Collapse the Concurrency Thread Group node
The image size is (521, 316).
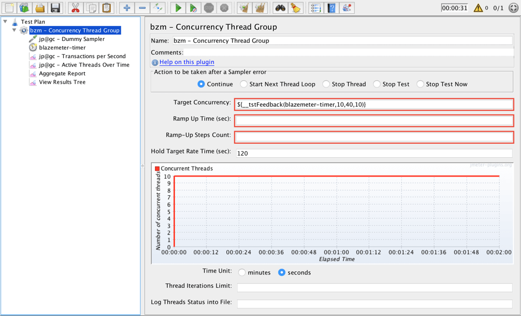click(x=14, y=30)
